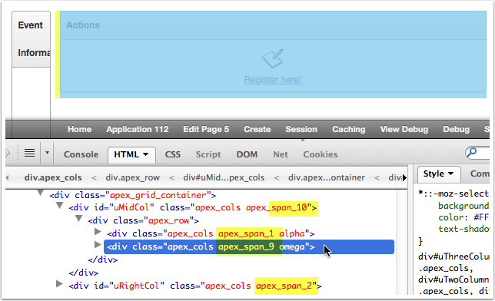The height and width of the screenshot is (301, 495).
Task: Click Application 112 in the developer toolbar
Action: (x=138, y=129)
